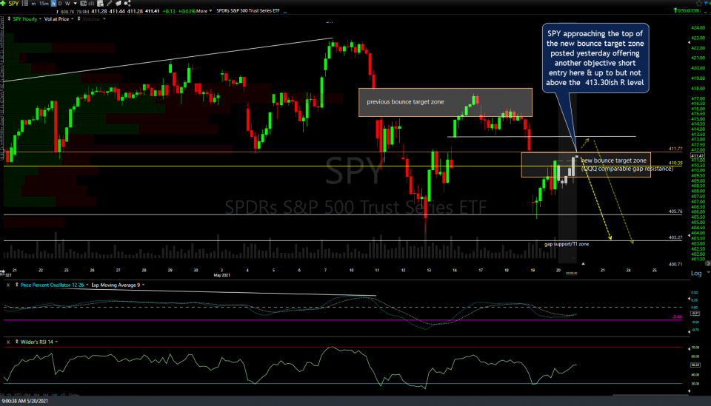This screenshot has height=406, width=711.
Task: Switch to the daily 'D' timeframe
Action: (60, 4)
